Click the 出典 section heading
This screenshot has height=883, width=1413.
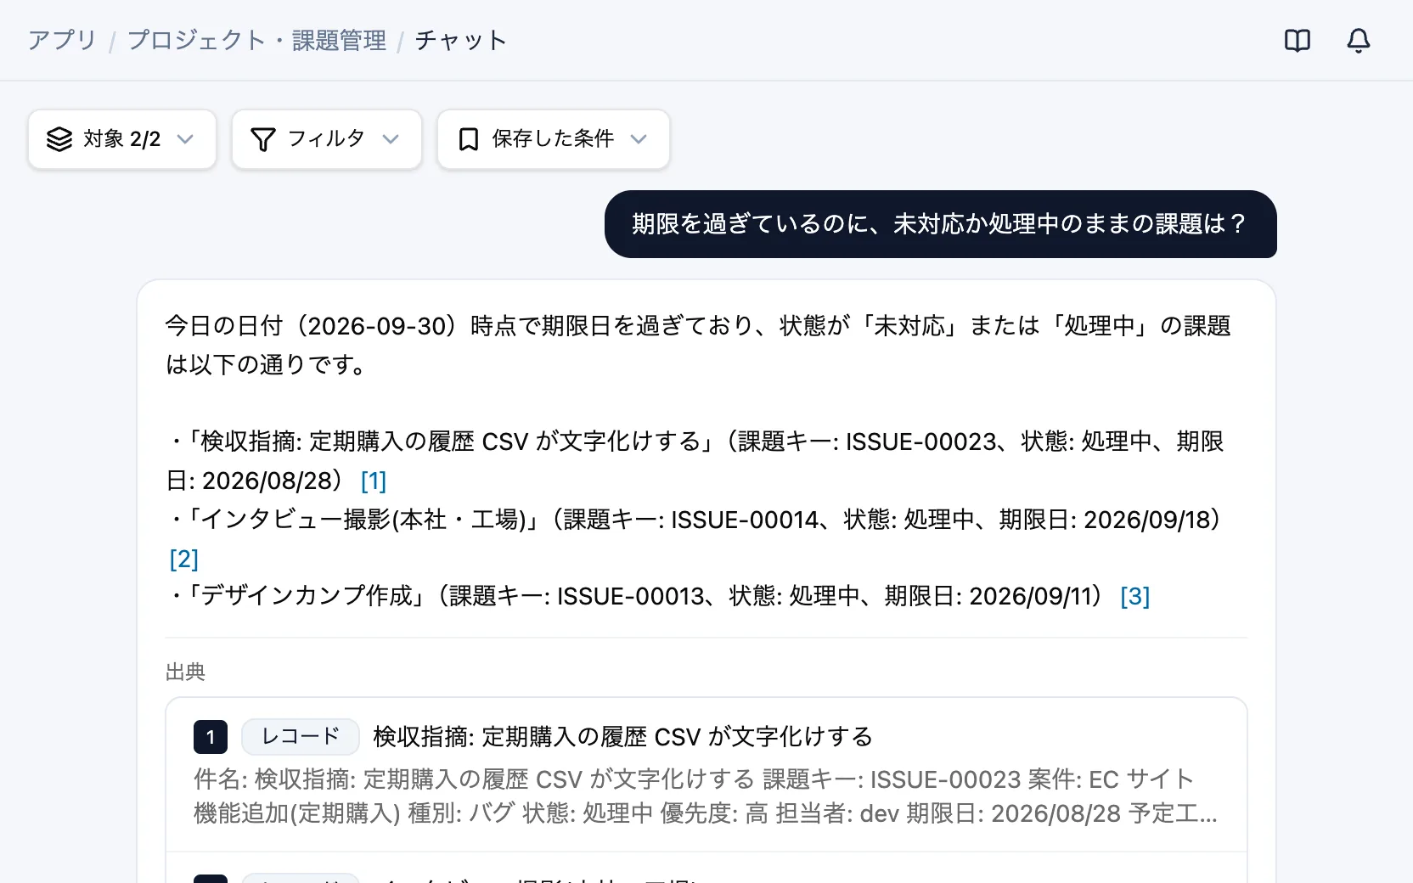(185, 672)
